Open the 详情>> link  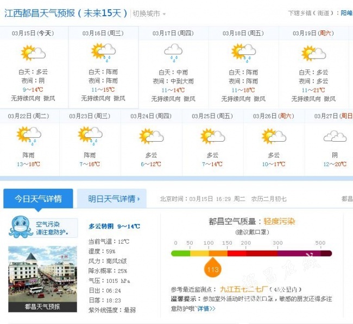click(x=206, y=308)
